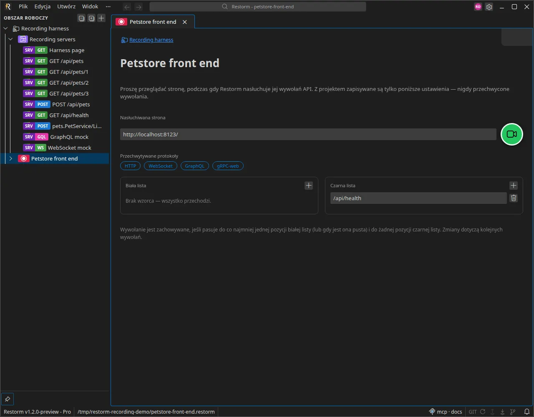534x417 pixels.
Task: Start recording with the green camera button
Action: point(511,134)
